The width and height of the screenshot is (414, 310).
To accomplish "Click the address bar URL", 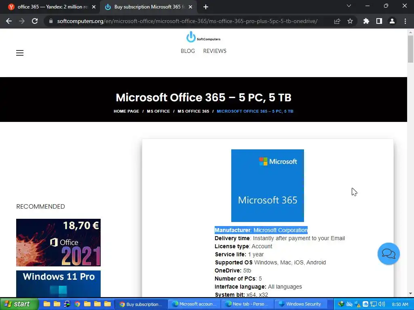I will click(187, 21).
